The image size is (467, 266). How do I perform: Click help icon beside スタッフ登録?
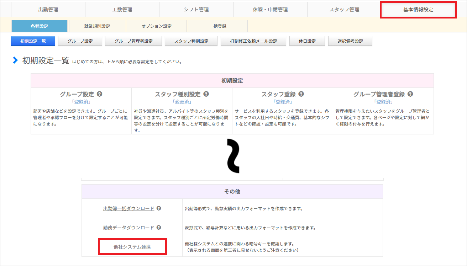pos(301,94)
